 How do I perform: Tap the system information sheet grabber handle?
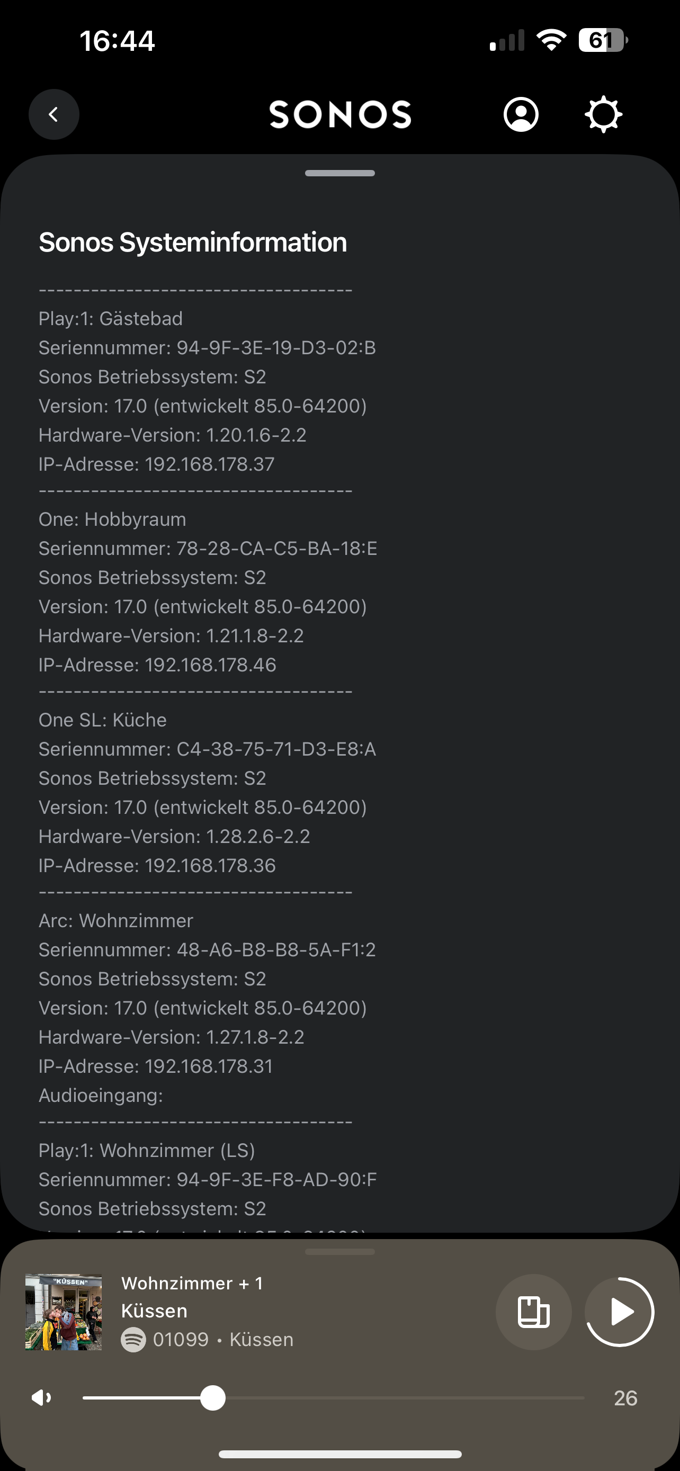(339, 173)
